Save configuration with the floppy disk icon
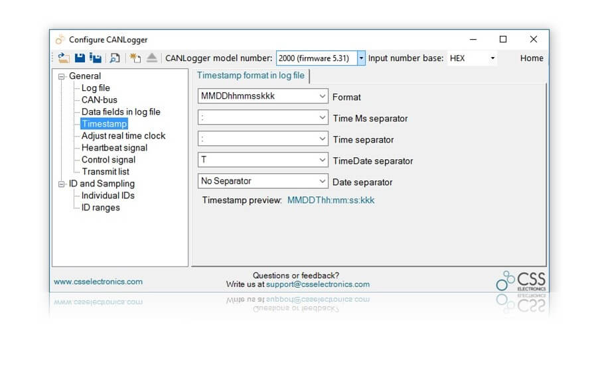The height and width of the screenshot is (376, 602). (x=80, y=58)
